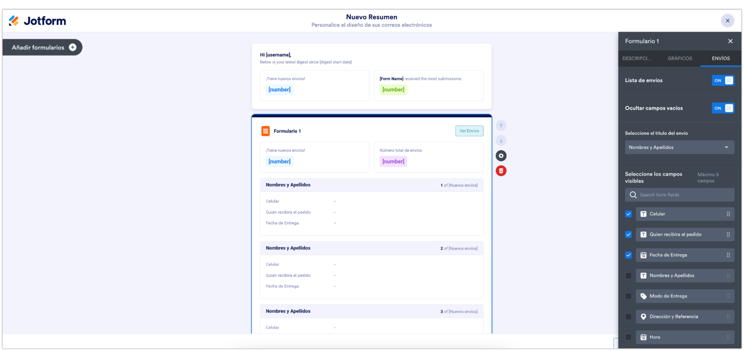Viewport: 744px width, 351px height.
Task: Move Formulario 1 block down with arrow
Action: click(501, 141)
